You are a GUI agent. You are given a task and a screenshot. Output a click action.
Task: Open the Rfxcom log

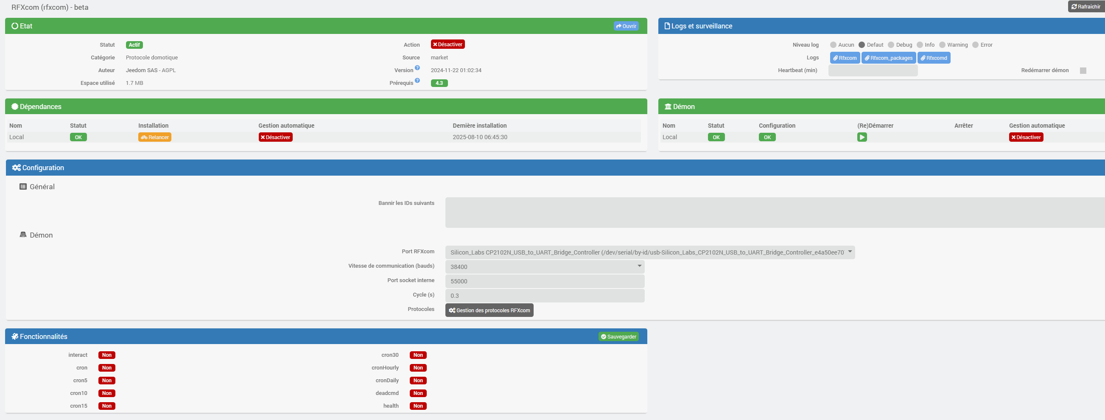(x=845, y=58)
